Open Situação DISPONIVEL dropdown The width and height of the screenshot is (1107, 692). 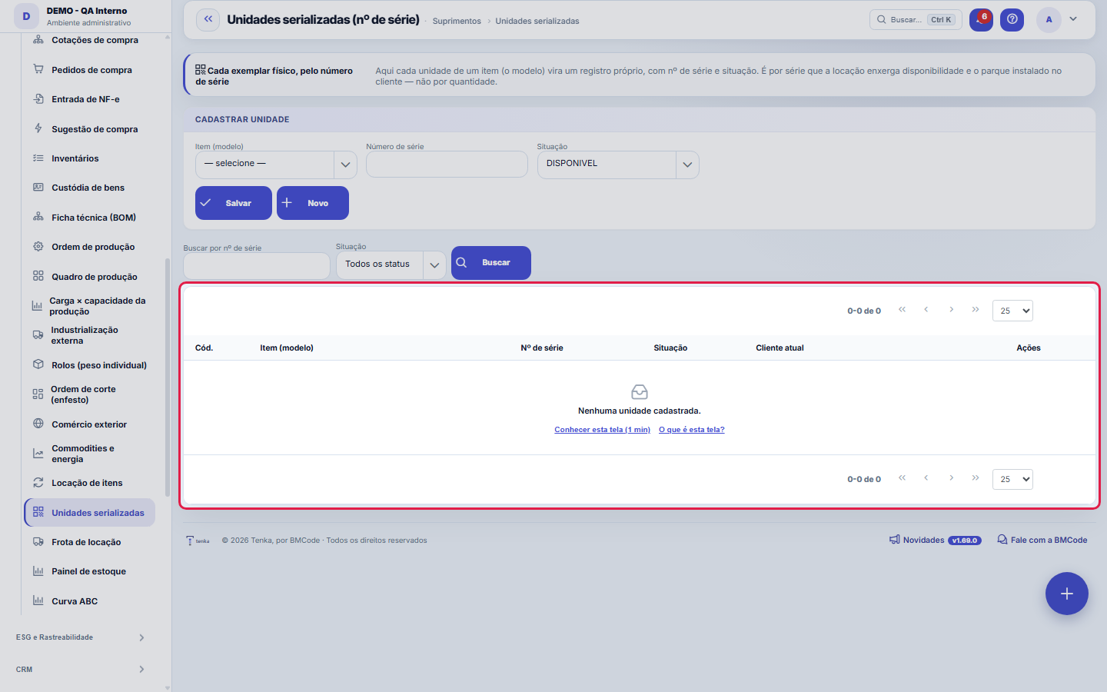[x=618, y=165]
